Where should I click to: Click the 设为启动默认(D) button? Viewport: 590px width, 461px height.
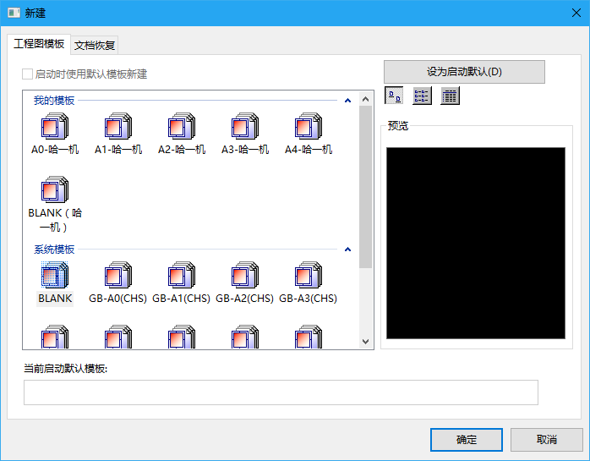click(464, 72)
